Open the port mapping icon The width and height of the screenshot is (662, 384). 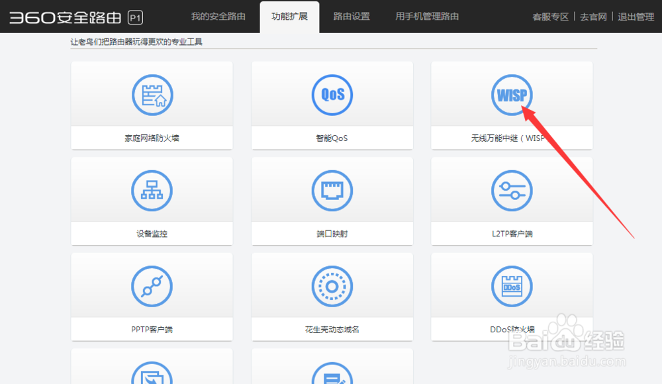click(332, 191)
